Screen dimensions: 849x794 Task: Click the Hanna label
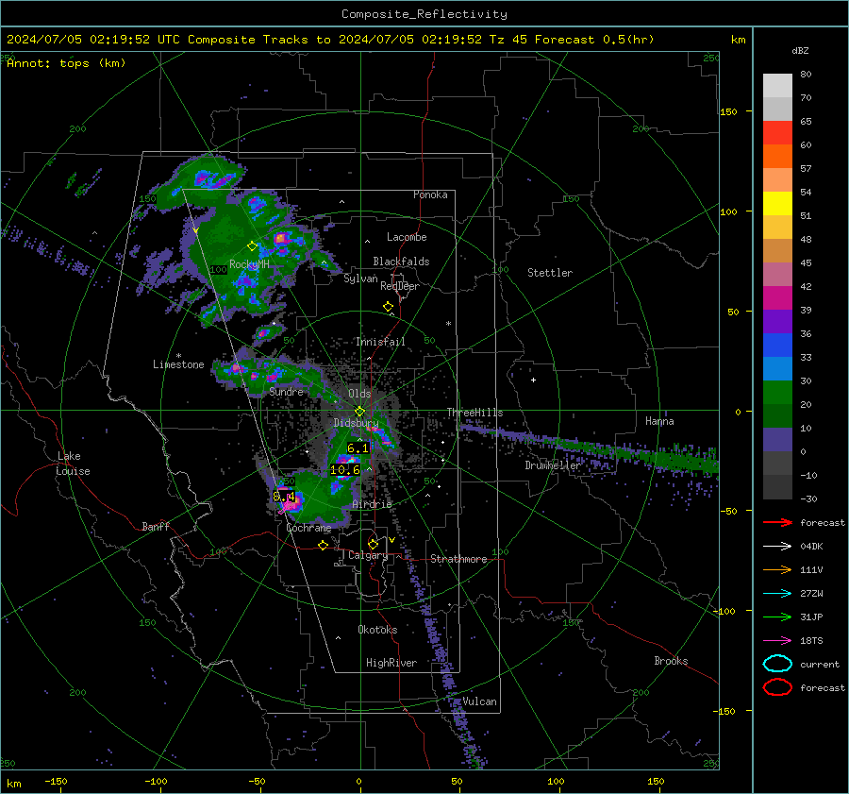(659, 421)
